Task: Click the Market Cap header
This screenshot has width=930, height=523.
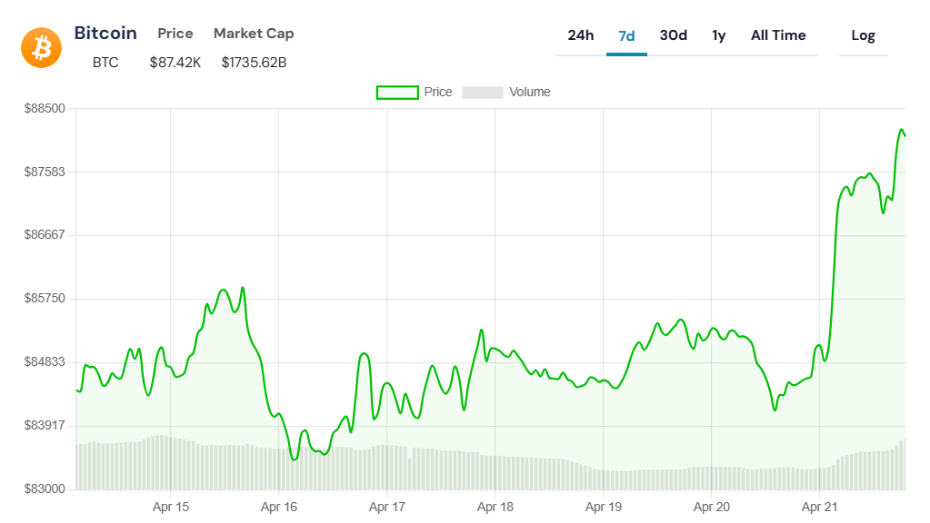Action: [254, 34]
